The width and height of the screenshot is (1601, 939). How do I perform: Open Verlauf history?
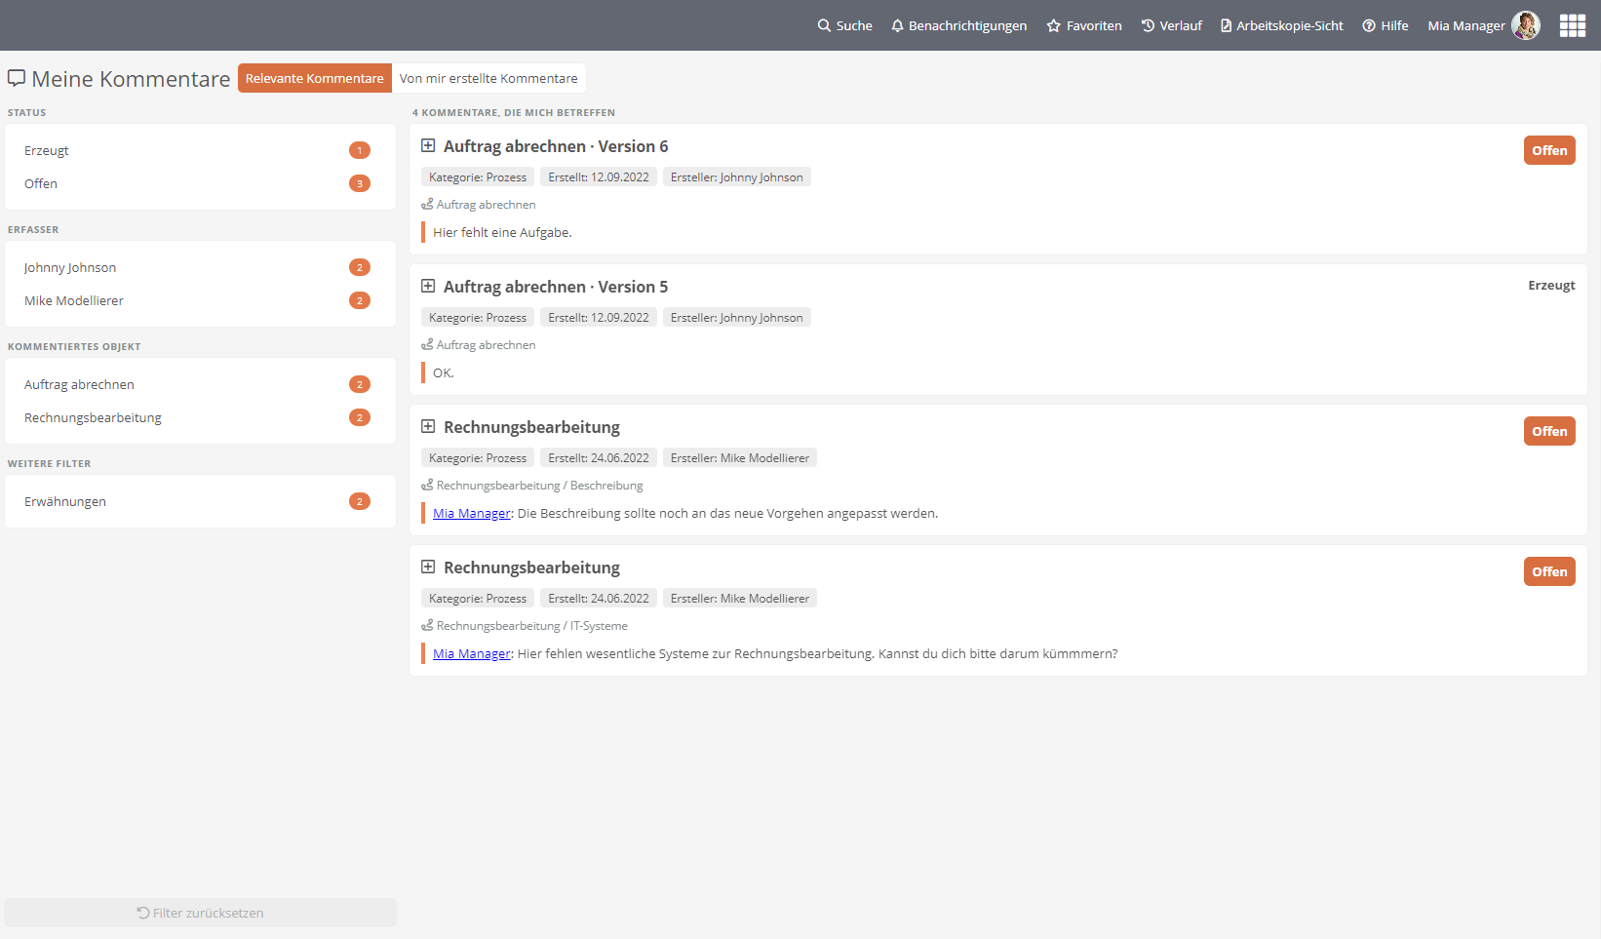tap(1171, 25)
